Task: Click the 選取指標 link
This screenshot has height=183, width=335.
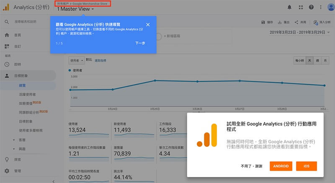Action: point(100,61)
